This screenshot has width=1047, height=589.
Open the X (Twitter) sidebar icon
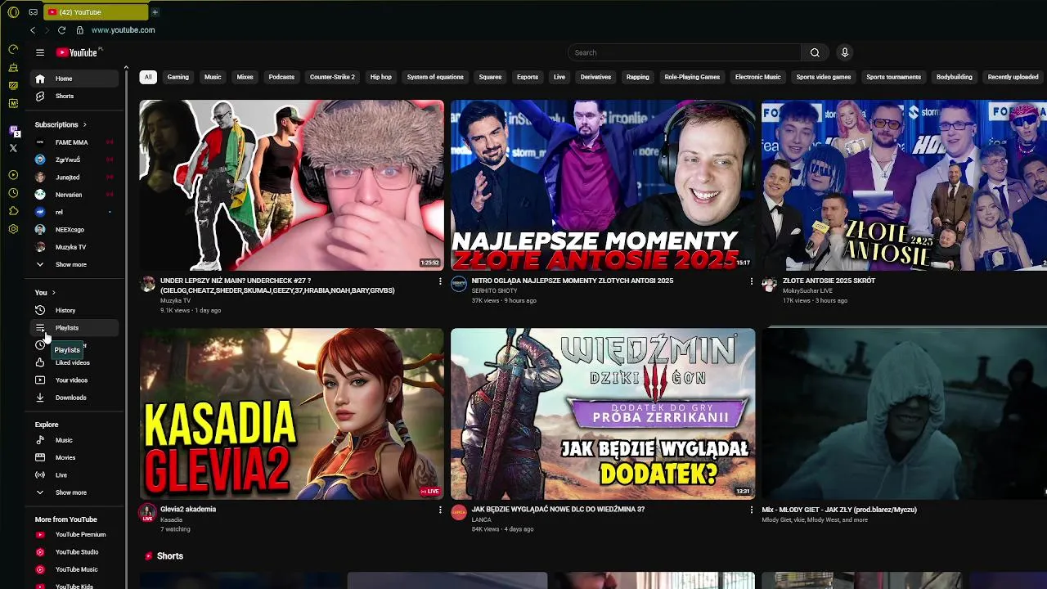(x=13, y=148)
